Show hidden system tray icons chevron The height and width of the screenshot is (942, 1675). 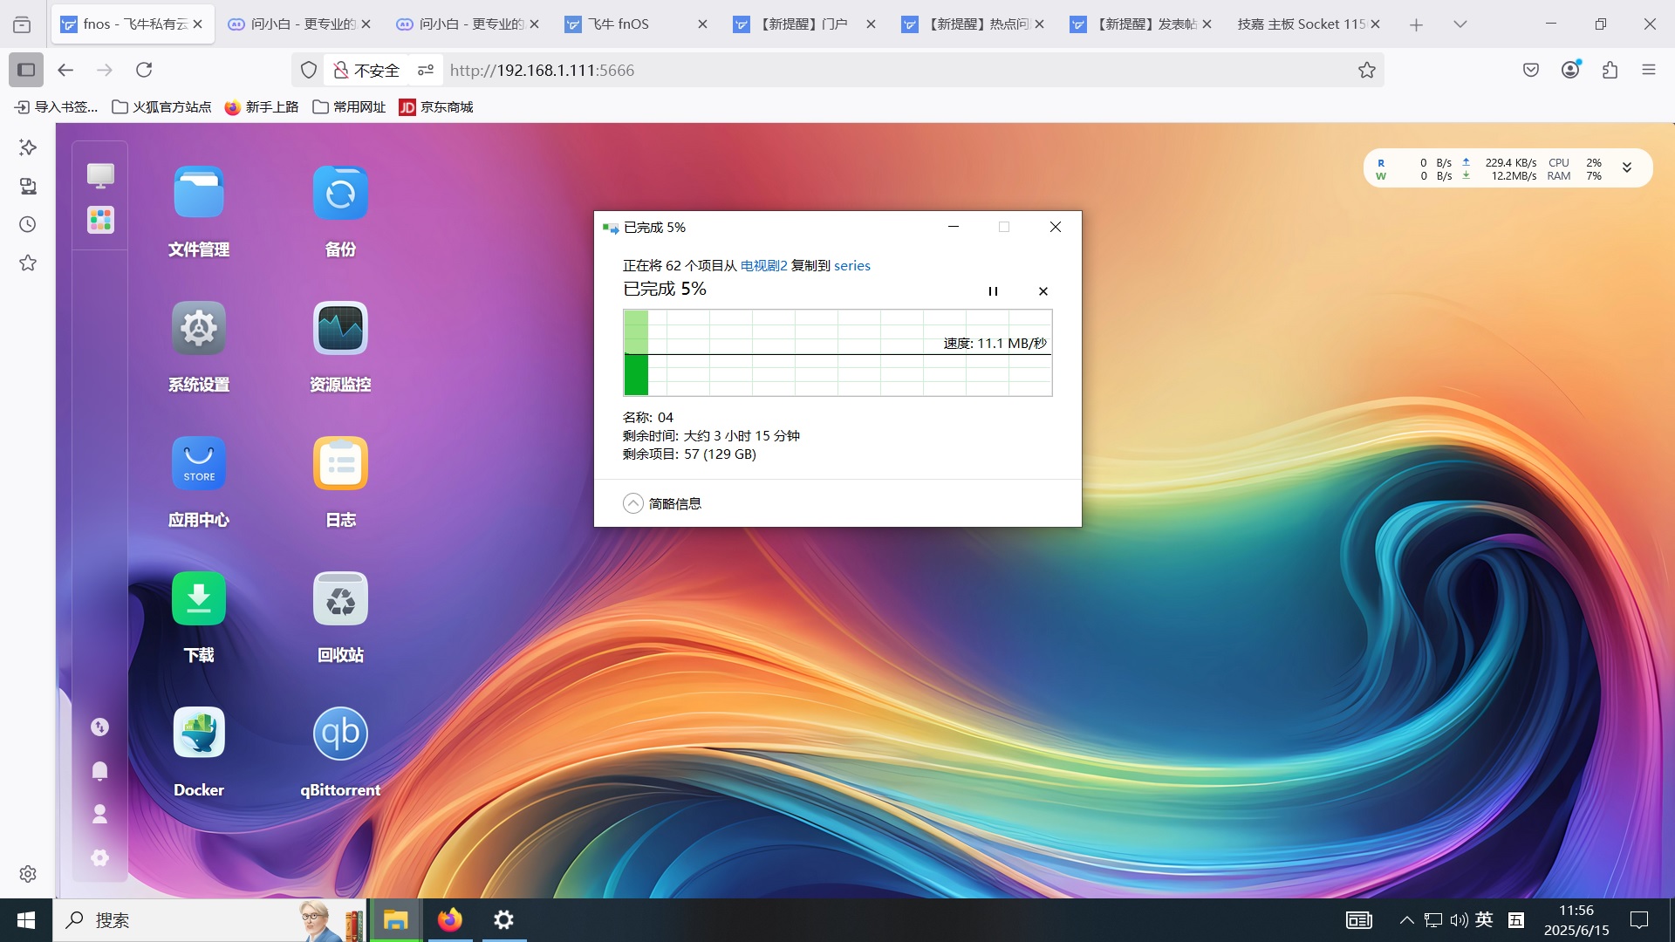1406,920
